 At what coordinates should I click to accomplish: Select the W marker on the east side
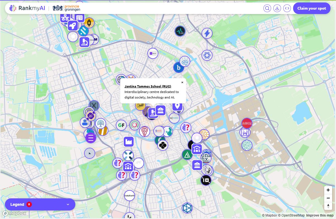pos(245,133)
